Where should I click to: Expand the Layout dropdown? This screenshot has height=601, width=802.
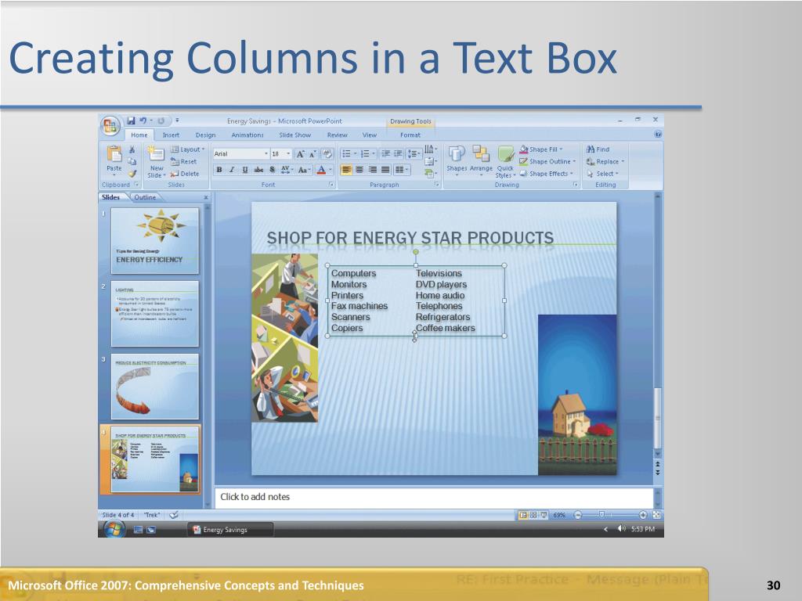tap(187, 149)
